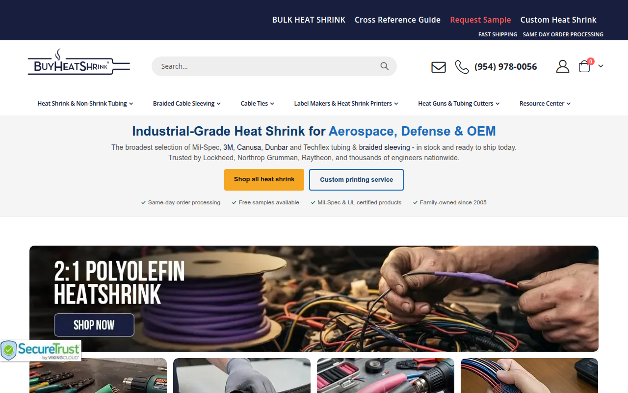This screenshot has width=628, height=393.
Task: Expand the cart dropdown arrow
Action: point(601,66)
